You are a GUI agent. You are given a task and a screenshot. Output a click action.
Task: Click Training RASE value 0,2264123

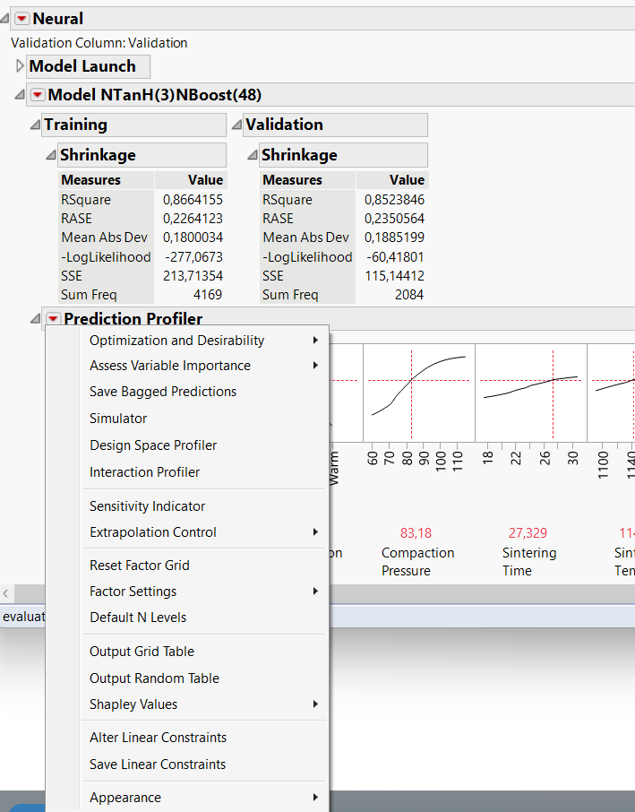[x=193, y=219]
